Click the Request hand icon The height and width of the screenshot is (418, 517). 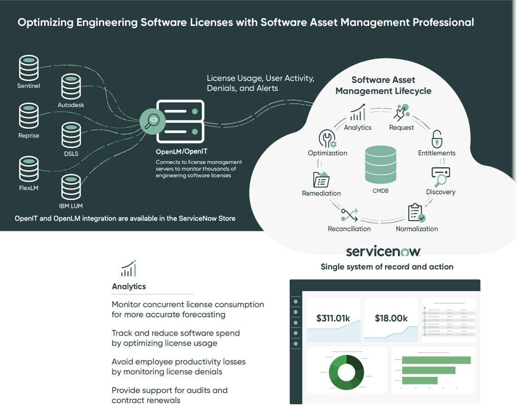pyautogui.click(x=401, y=112)
